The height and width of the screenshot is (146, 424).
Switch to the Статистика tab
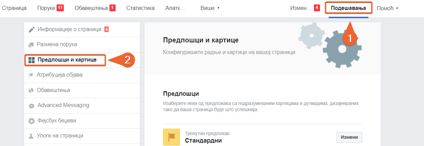(140, 8)
